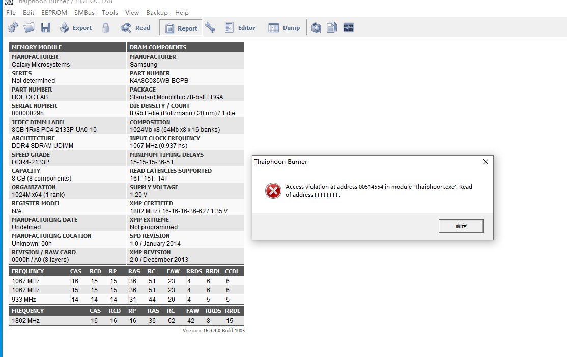Click manufacturing location Unknown: 00h
The height and width of the screenshot is (357, 567).
click(32, 243)
